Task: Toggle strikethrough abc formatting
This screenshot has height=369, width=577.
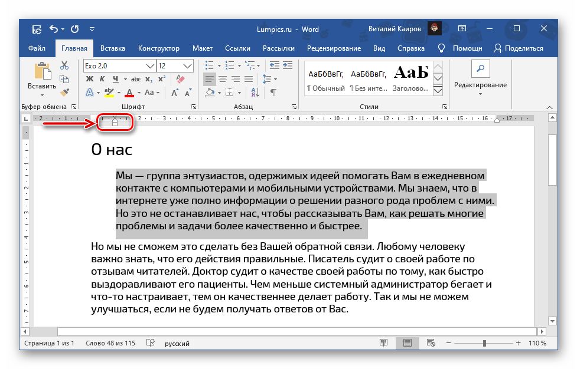Action: coord(136,79)
